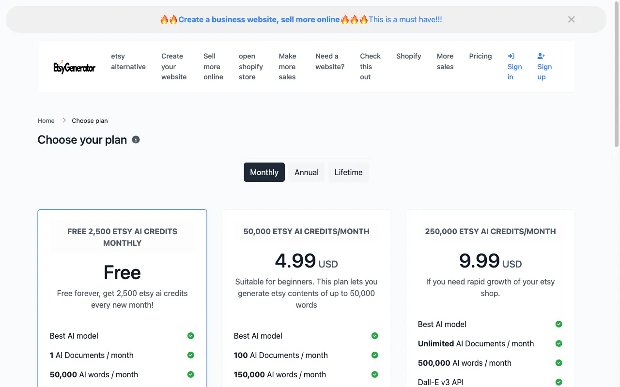Click the Choose plan breadcrumb text
The height and width of the screenshot is (387, 620).
click(x=90, y=120)
